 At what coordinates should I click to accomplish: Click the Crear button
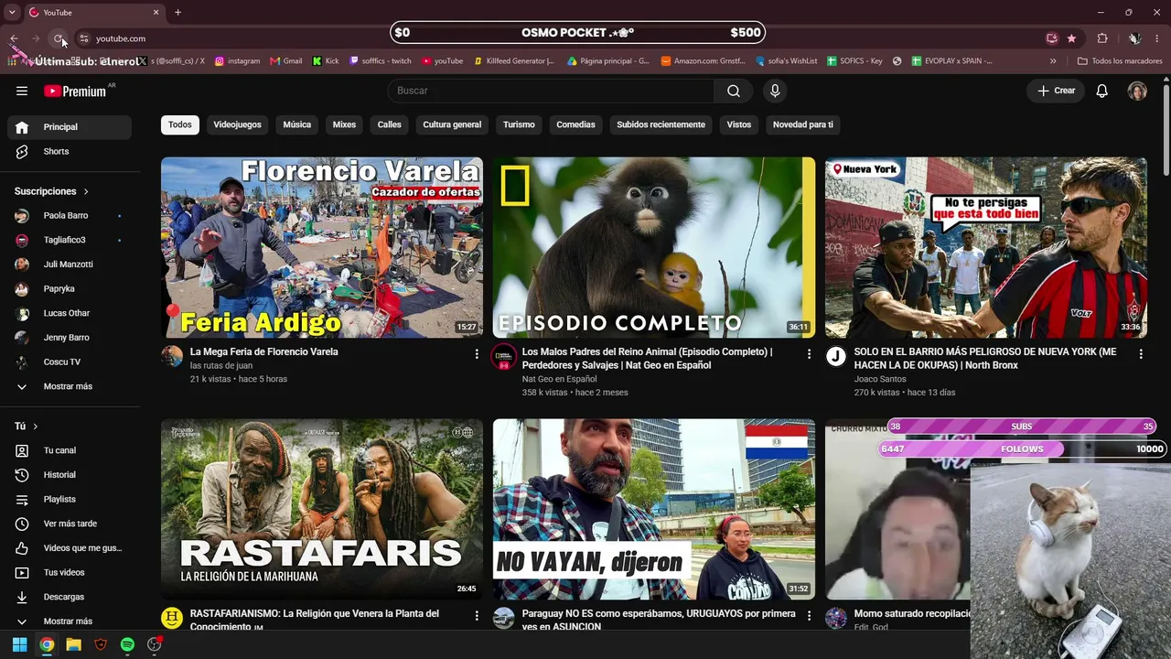tap(1056, 91)
